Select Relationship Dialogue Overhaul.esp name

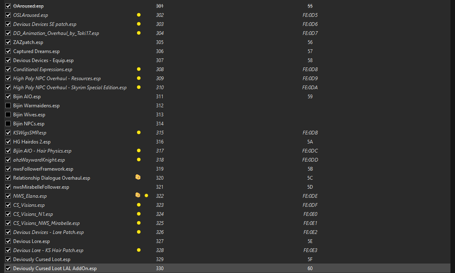51,178
